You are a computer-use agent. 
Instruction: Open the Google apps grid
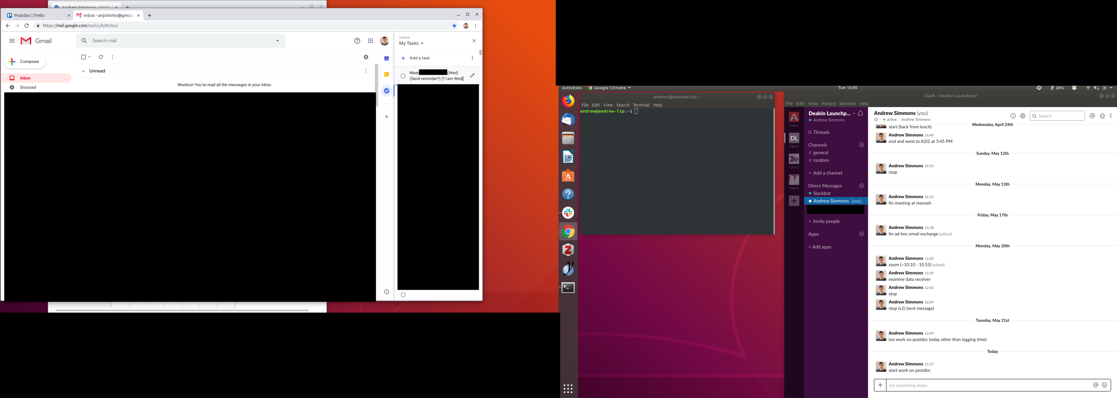pos(371,41)
